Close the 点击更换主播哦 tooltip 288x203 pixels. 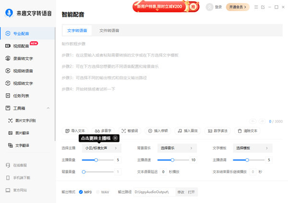(x=115, y=138)
